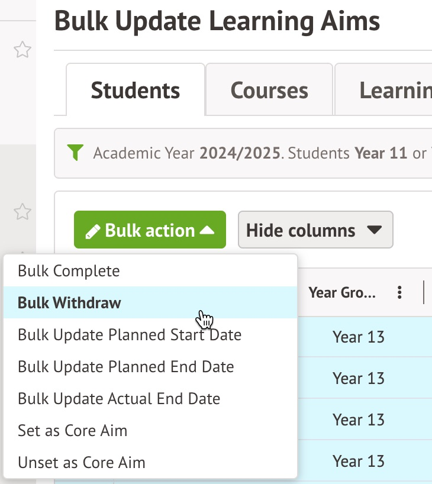
Task: Open the Year Group column three-dot menu
Action: pyautogui.click(x=400, y=292)
